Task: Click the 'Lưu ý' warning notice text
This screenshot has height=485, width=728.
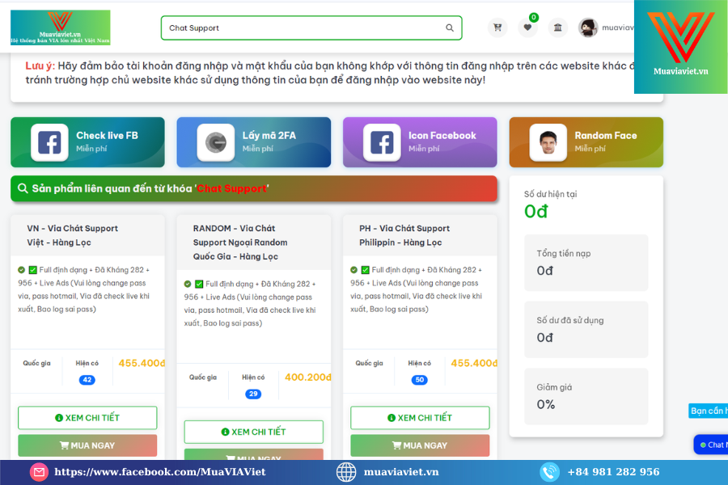Action: [x=330, y=73]
